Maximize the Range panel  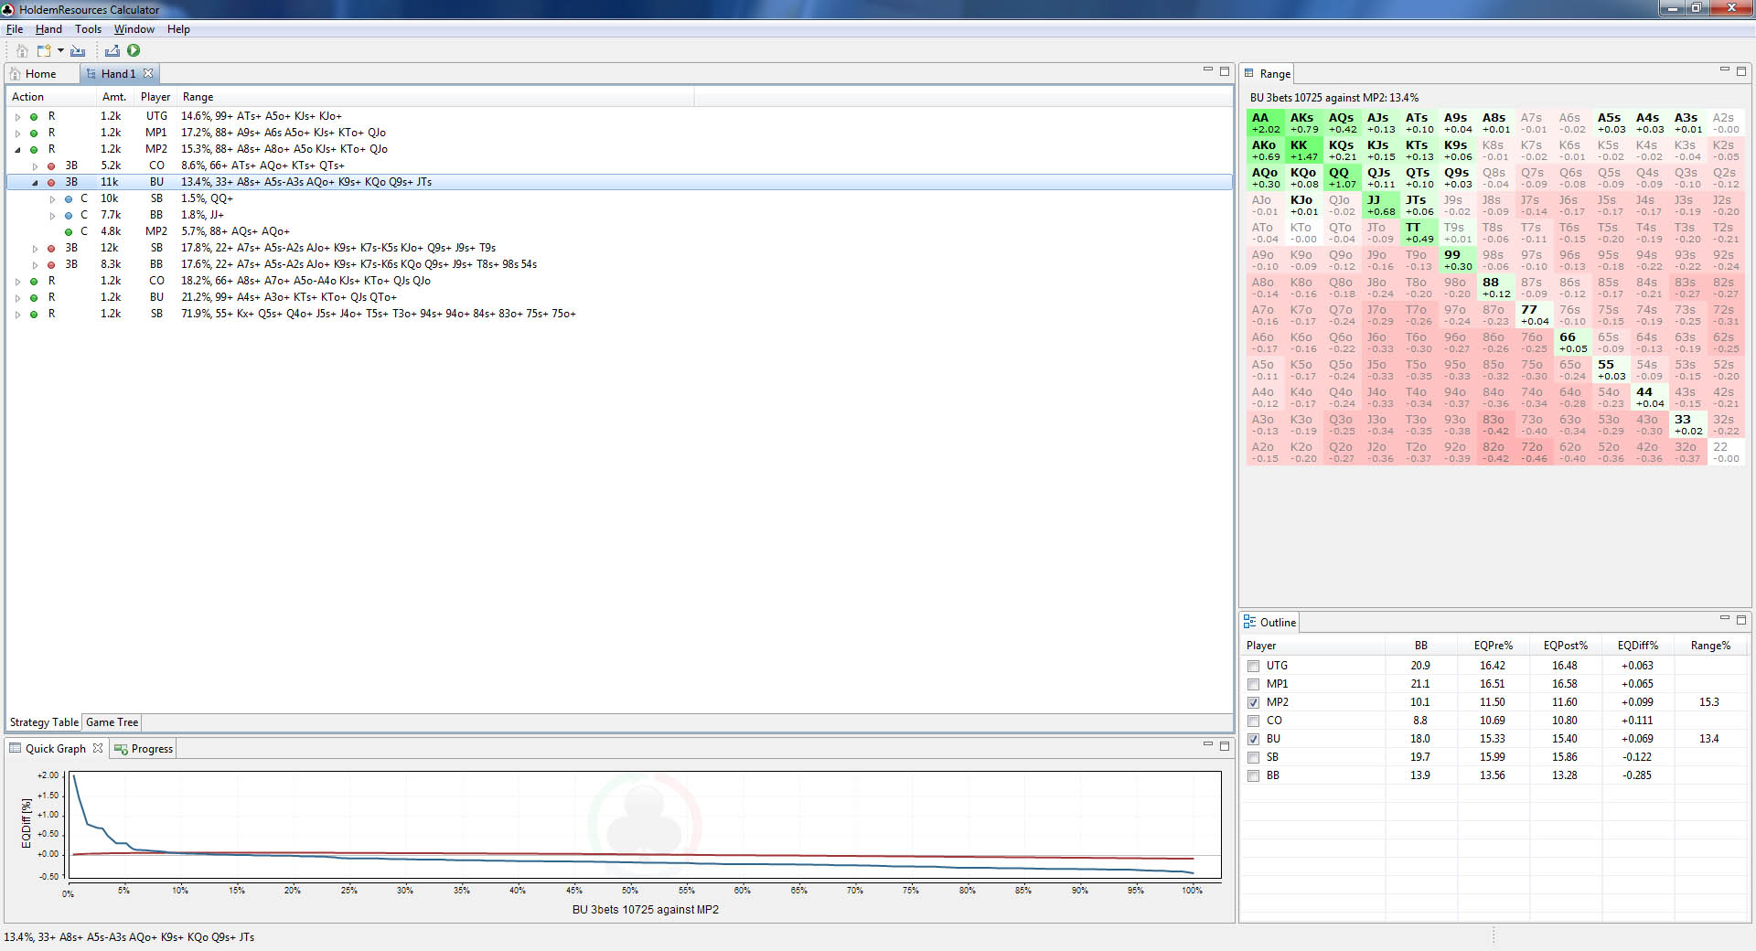click(x=1741, y=70)
